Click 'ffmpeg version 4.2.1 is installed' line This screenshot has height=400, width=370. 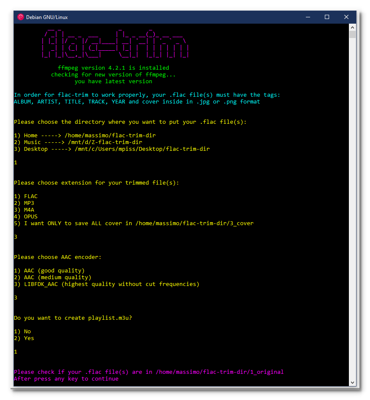point(113,68)
